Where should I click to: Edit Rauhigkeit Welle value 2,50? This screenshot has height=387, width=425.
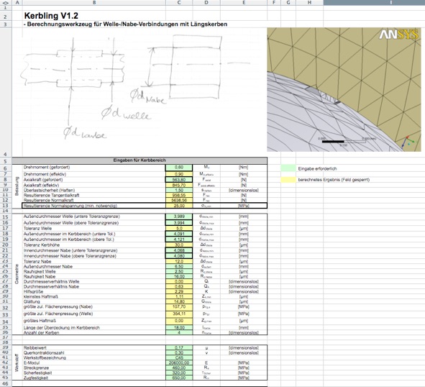click(x=179, y=271)
